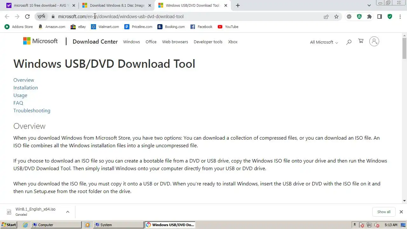Viewport: 407px width, 229px height.
Task: View site info via the padlock icon
Action: pyautogui.click(x=53, y=17)
